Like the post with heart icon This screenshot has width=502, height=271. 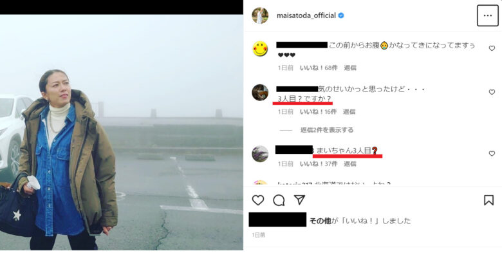coord(258,200)
